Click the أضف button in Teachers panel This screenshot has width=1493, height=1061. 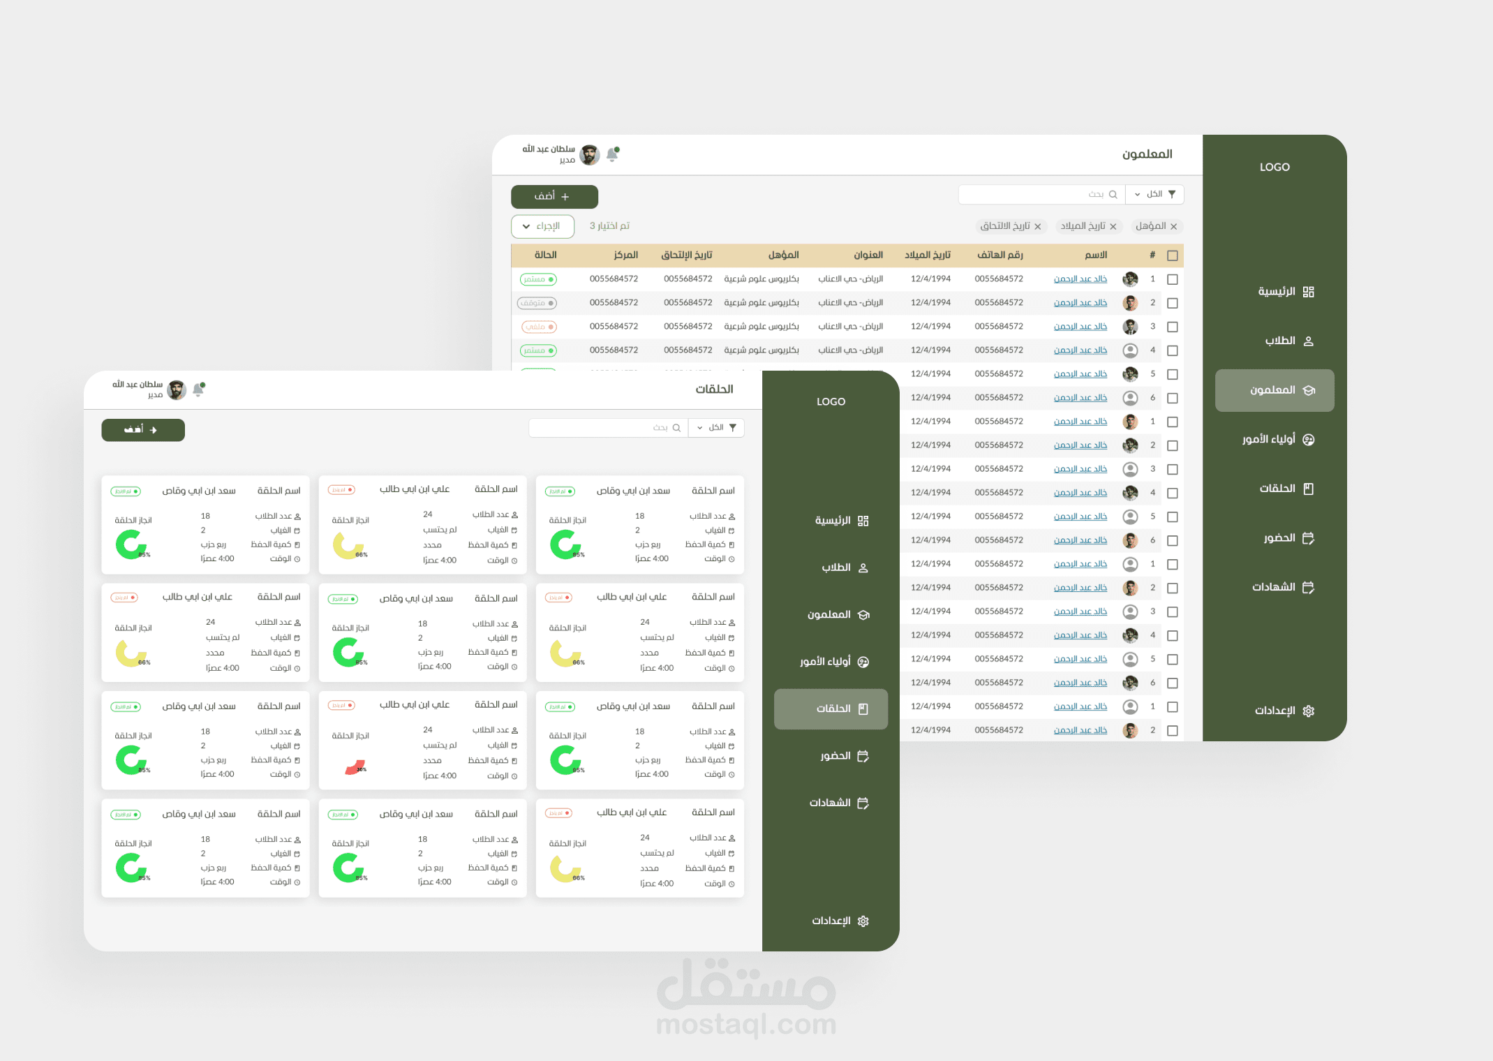pos(554,197)
